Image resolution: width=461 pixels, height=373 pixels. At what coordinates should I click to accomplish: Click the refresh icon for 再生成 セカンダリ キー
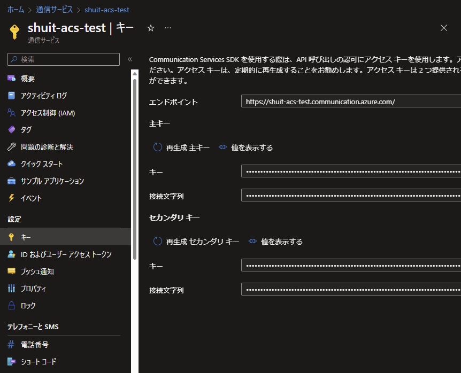click(x=158, y=241)
